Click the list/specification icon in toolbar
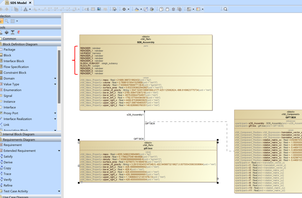 [93, 9]
